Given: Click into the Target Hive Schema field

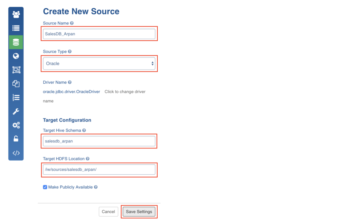Looking at the screenshot, I should (99, 141).
